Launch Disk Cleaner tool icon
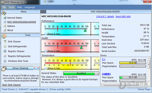 tap(5, 42)
